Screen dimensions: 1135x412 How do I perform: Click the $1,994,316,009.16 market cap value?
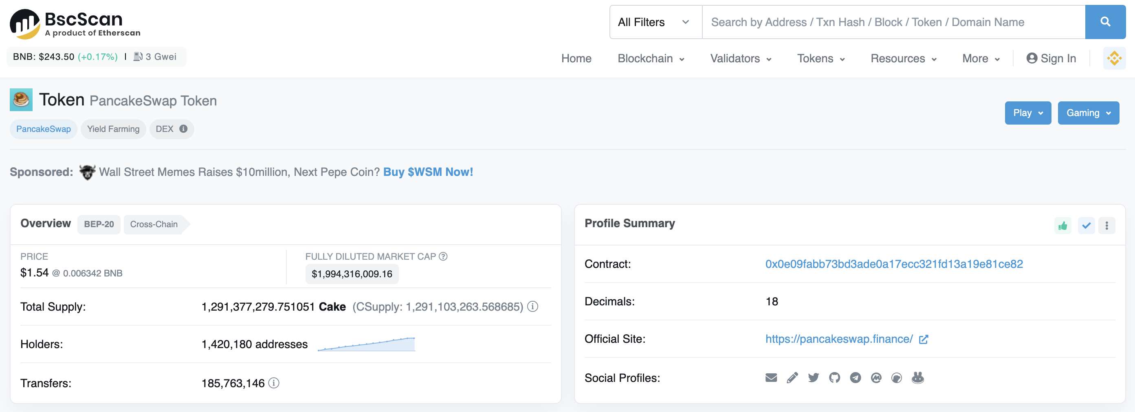point(352,274)
